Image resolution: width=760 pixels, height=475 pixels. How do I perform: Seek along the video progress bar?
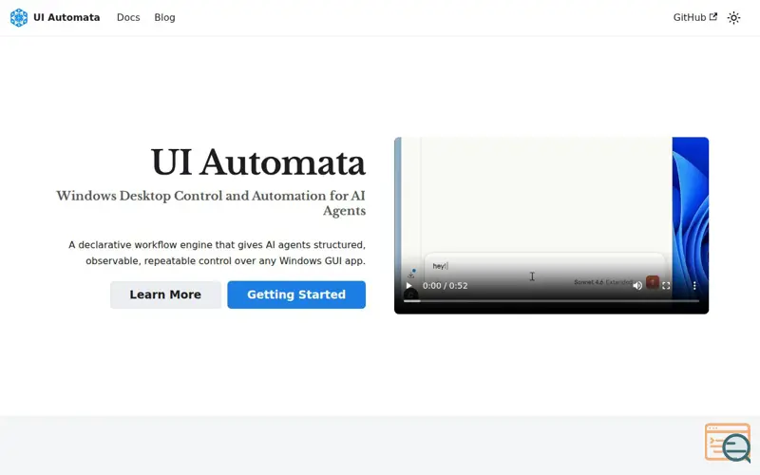551,301
